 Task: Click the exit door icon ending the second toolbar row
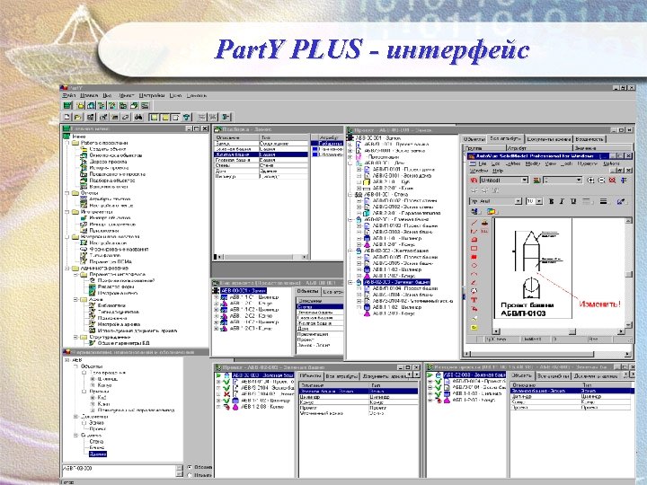pos(226,117)
